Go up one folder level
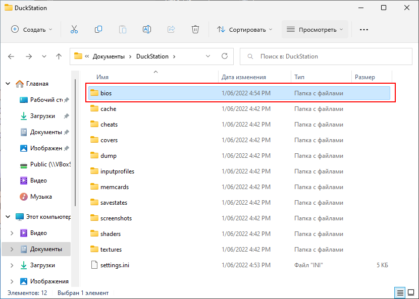419x299 pixels. [x=59, y=56]
